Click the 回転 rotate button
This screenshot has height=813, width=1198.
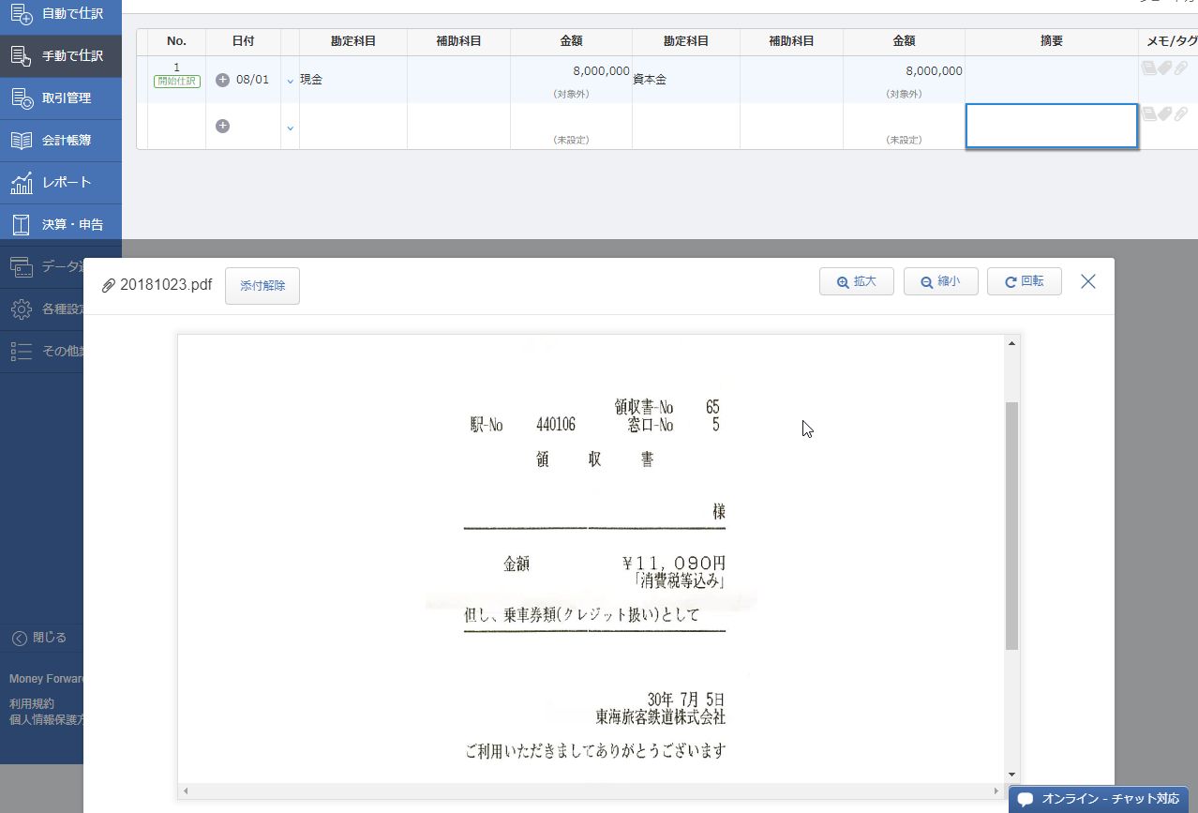(1025, 281)
